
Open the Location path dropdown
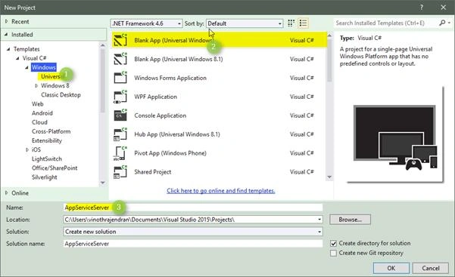click(319, 220)
